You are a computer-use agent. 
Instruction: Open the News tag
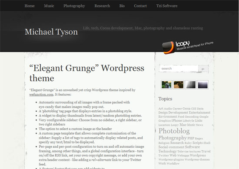(199, 125)
